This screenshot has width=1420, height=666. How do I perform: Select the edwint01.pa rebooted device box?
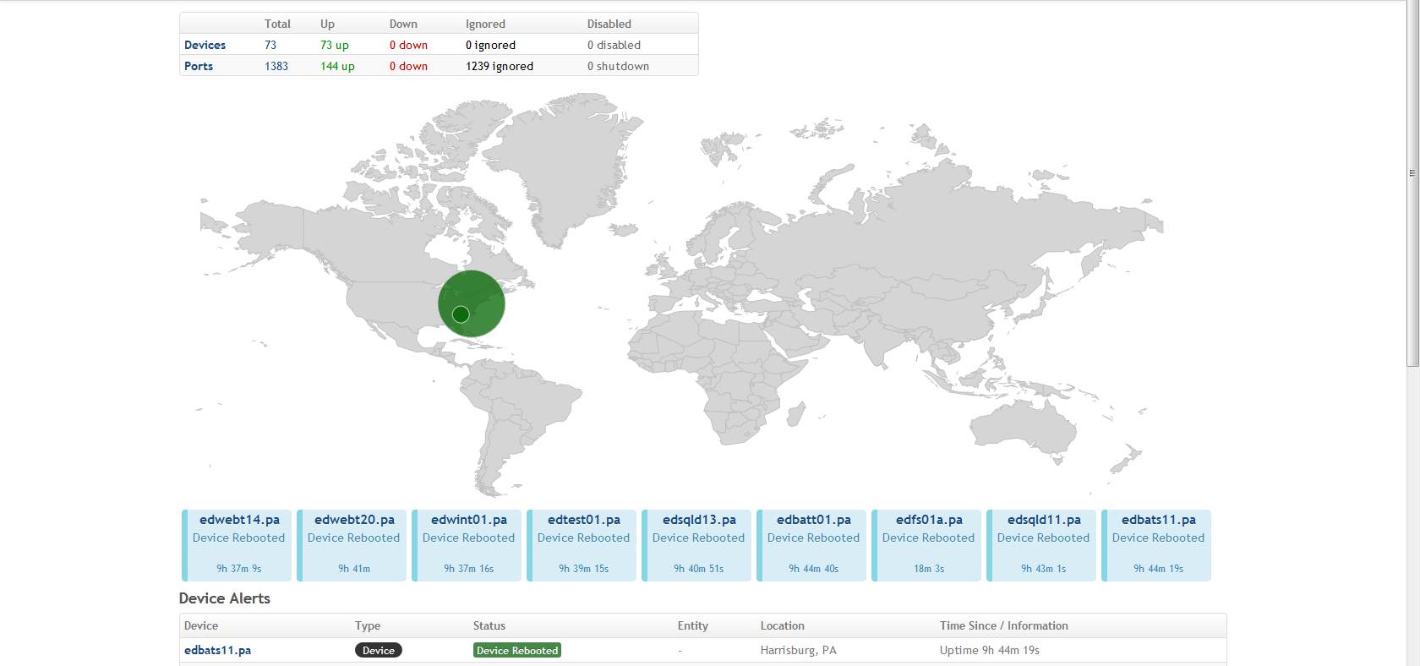(x=468, y=544)
